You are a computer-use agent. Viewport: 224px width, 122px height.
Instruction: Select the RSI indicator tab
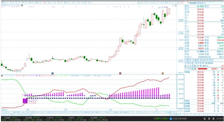pyautogui.click(x=93, y=112)
